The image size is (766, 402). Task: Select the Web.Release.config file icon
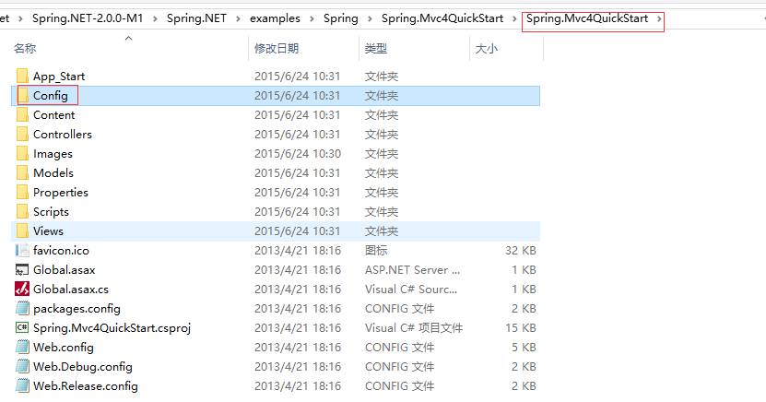point(22,386)
